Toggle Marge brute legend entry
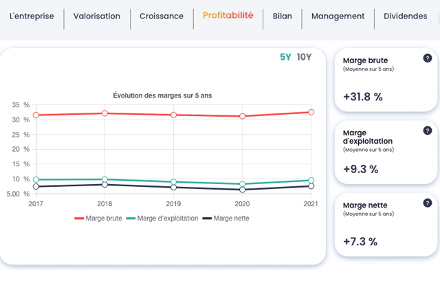The height and width of the screenshot is (292, 440). tap(98, 218)
